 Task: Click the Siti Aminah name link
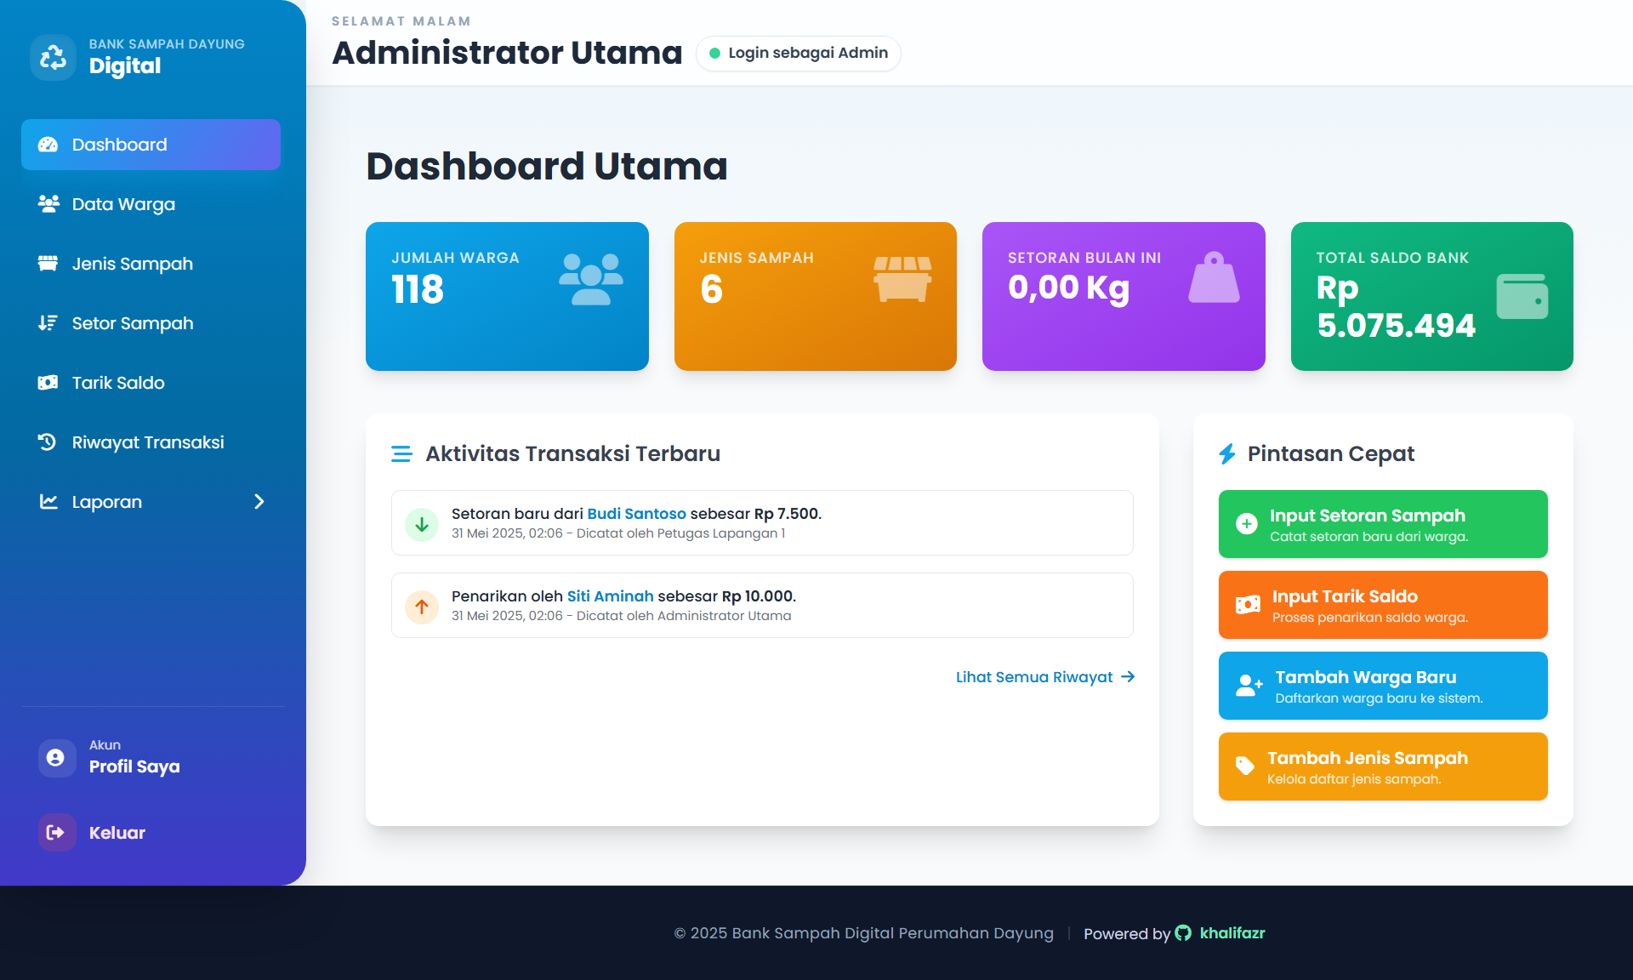[610, 596]
